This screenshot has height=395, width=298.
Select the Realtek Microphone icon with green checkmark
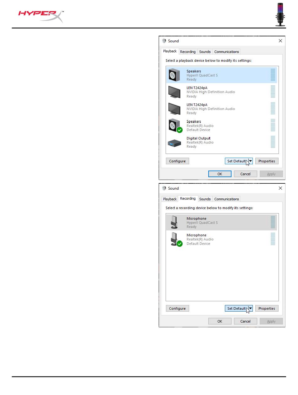point(176,240)
